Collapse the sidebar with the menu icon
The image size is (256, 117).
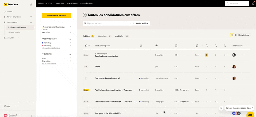coord(31,4)
